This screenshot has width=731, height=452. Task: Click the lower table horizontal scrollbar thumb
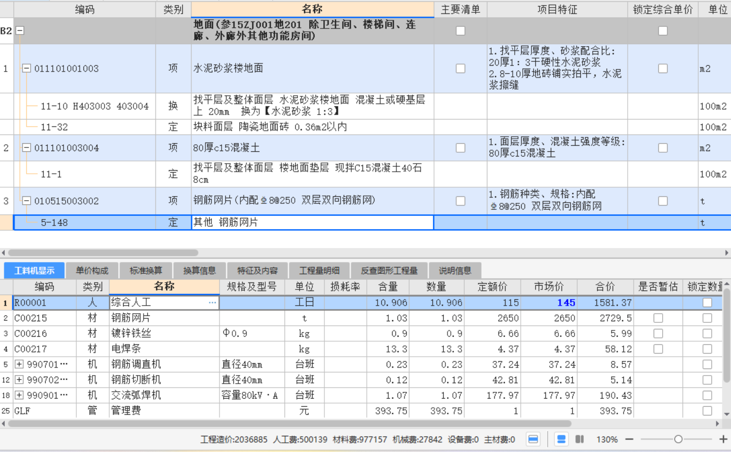(289, 423)
